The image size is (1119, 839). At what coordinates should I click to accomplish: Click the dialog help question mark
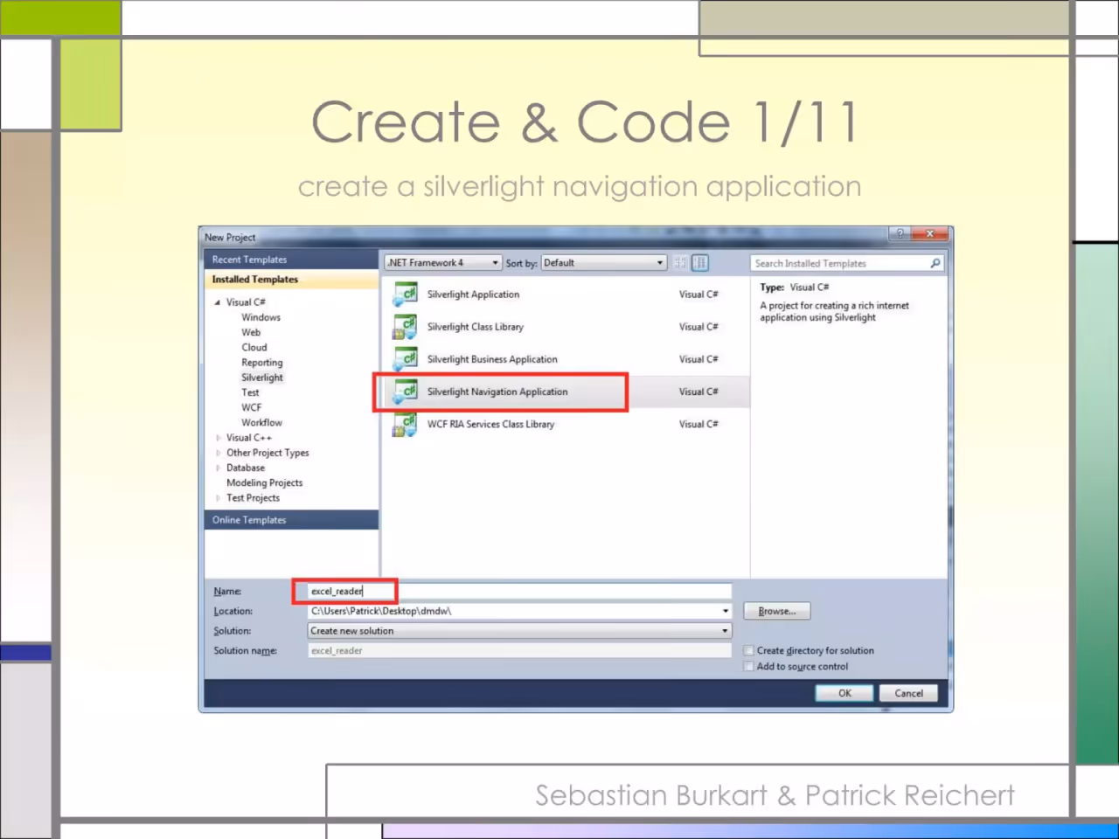point(900,233)
